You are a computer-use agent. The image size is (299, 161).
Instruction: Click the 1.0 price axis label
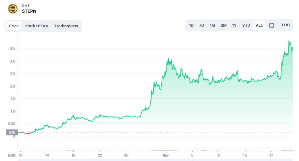13,111
